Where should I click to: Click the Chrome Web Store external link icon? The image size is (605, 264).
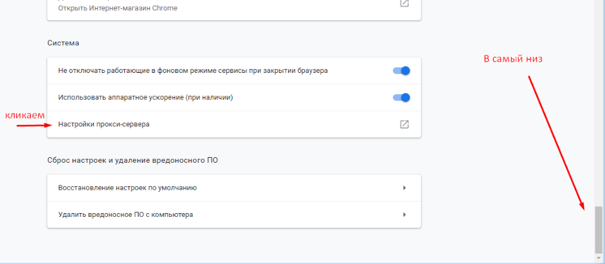pos(404,3)
